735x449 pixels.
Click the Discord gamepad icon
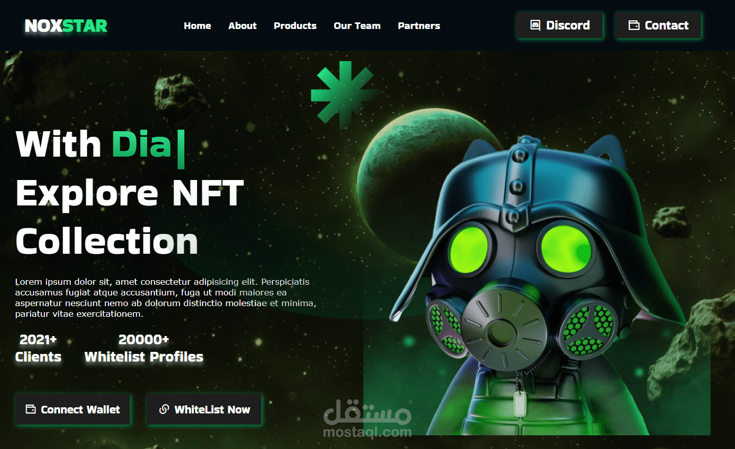[x=535, y=25]
